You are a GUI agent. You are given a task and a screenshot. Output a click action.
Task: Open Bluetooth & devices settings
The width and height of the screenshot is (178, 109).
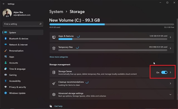pyautogui.click(x=23, y=39)
